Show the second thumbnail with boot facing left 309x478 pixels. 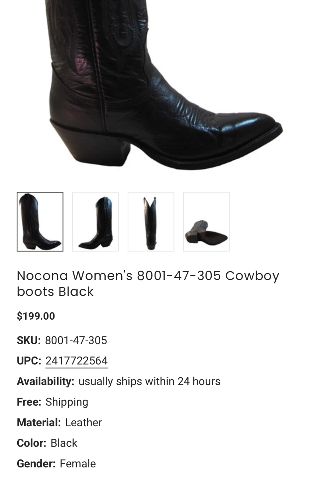coord(95,222)
